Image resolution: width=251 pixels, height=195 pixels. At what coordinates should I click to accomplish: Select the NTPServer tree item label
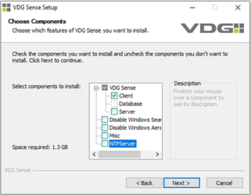pos(122,144)
